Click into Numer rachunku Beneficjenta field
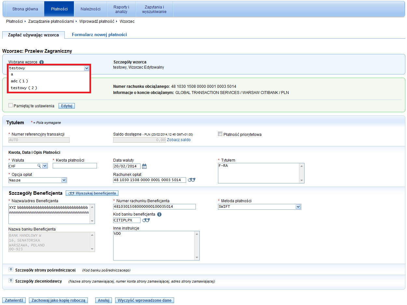This screenshot has height=305, width=407. point(155,207)
